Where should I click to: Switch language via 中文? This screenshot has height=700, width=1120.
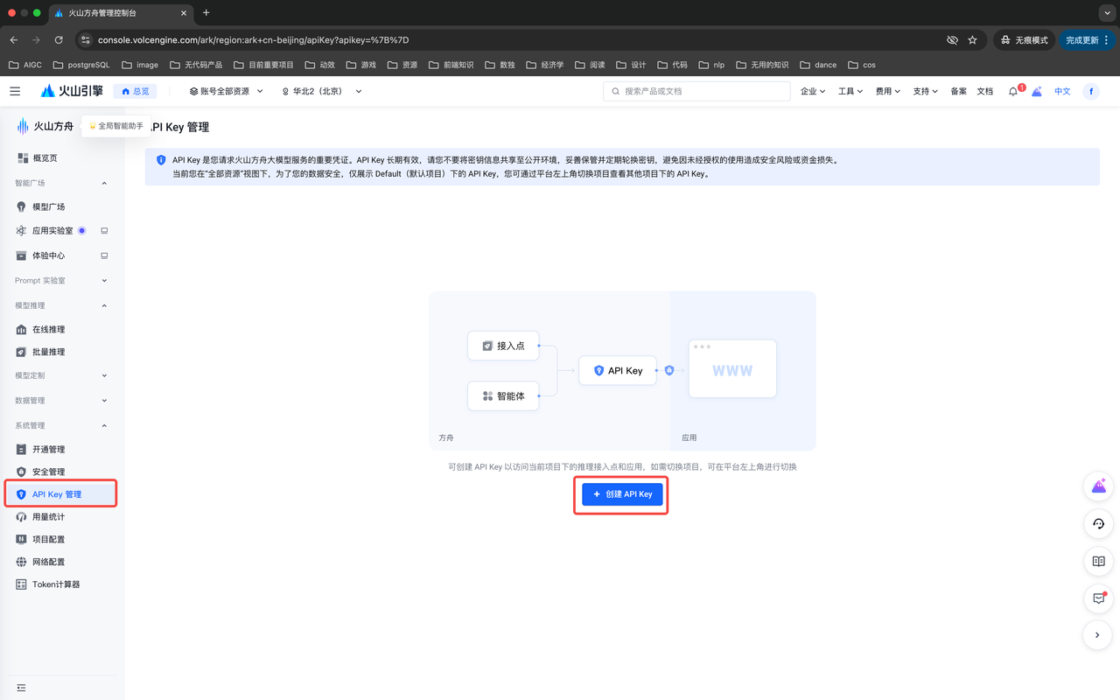[x=1062, y=91]
